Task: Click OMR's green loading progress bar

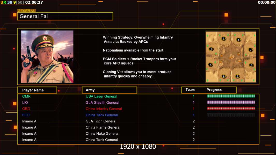Action: point(231,96)
